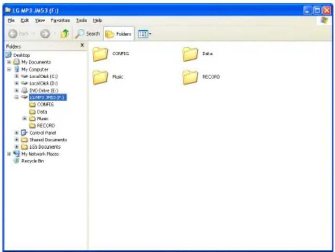Select LG's Documents in the tree

coord(45,147)
